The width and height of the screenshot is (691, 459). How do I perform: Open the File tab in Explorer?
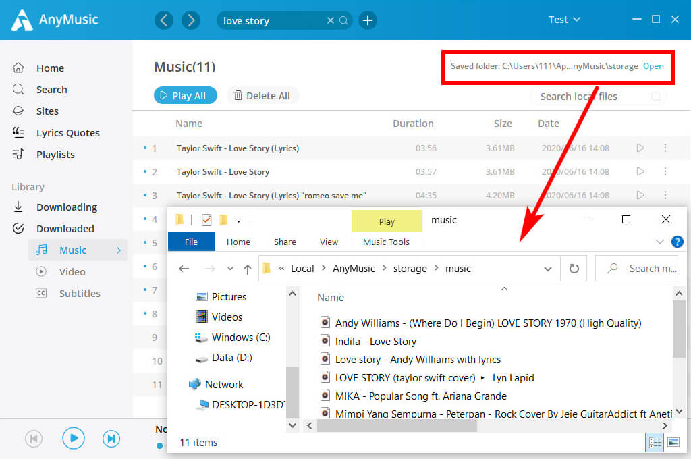[191, 242]
